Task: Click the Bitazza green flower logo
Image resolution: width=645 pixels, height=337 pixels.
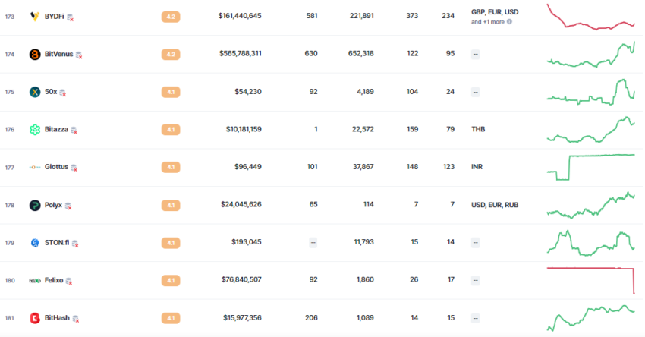Action: point(35,130)
